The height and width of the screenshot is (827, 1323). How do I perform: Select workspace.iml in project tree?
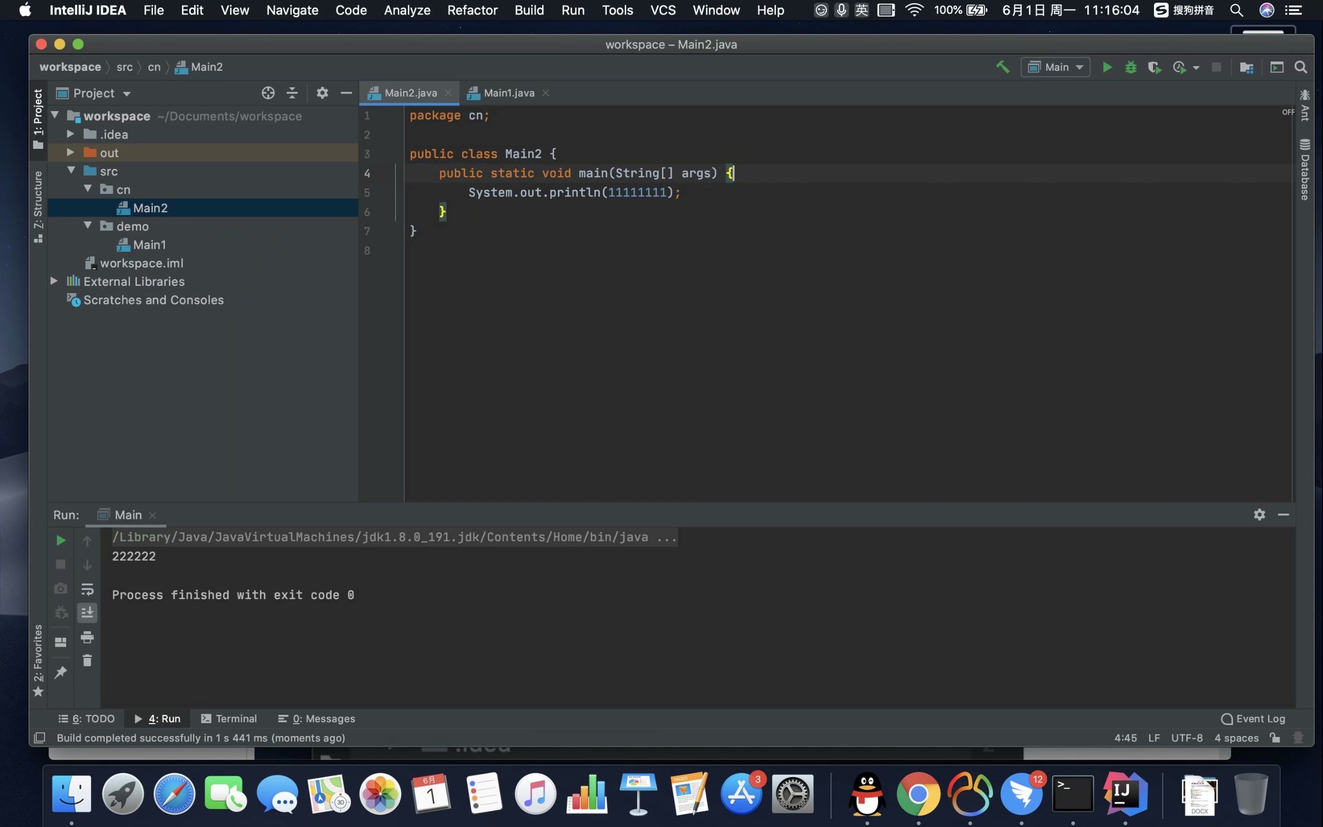[142, 263]
